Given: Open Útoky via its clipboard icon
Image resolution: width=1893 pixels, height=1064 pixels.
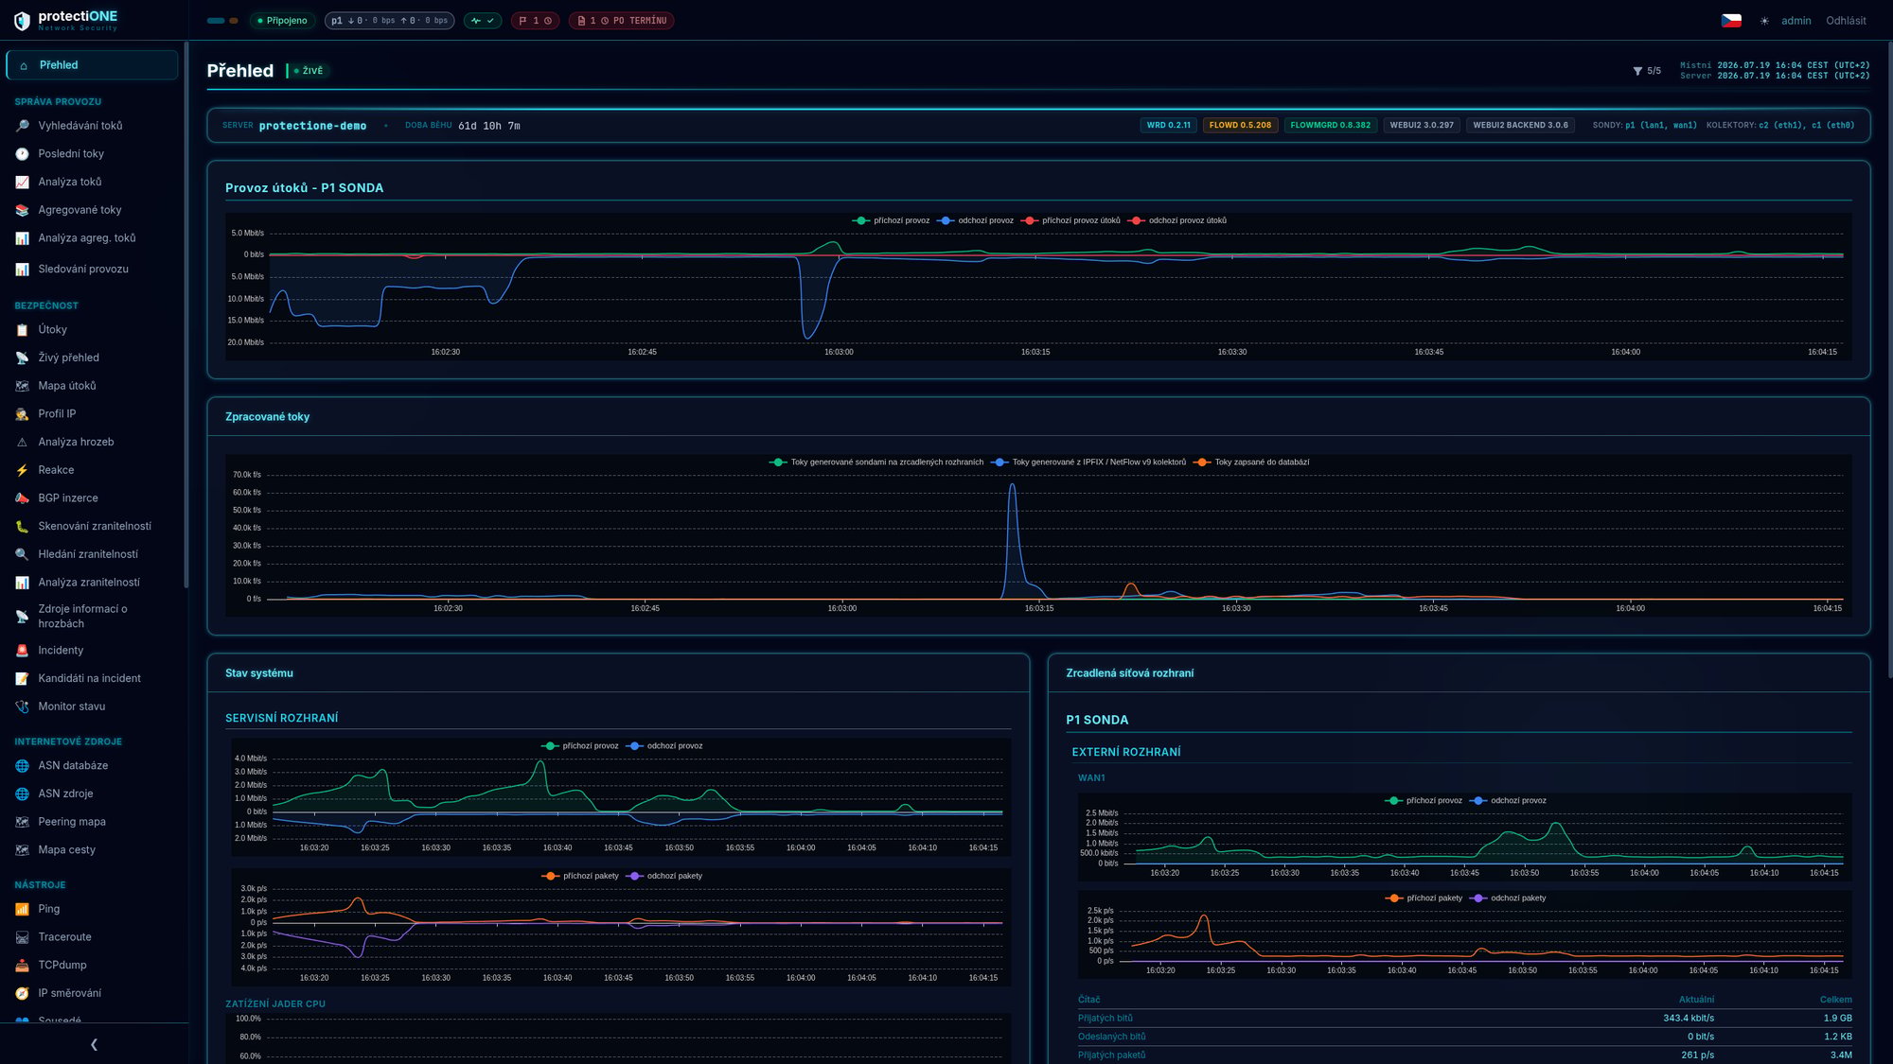Looking at the screenshot, I should pos(22,330).
